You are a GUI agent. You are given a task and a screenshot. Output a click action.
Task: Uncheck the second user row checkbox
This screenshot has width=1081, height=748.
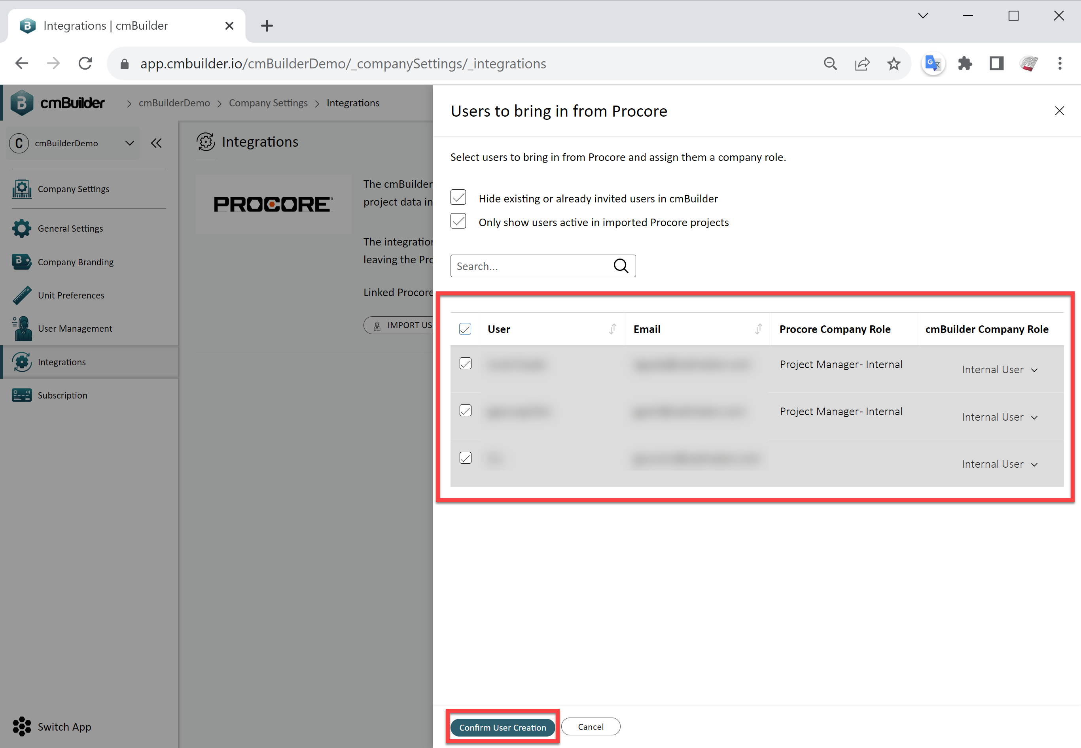(466, 410)
